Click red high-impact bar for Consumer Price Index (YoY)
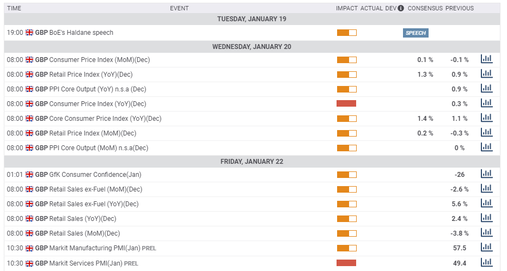The image size is (507, 271). coord(346,103)
